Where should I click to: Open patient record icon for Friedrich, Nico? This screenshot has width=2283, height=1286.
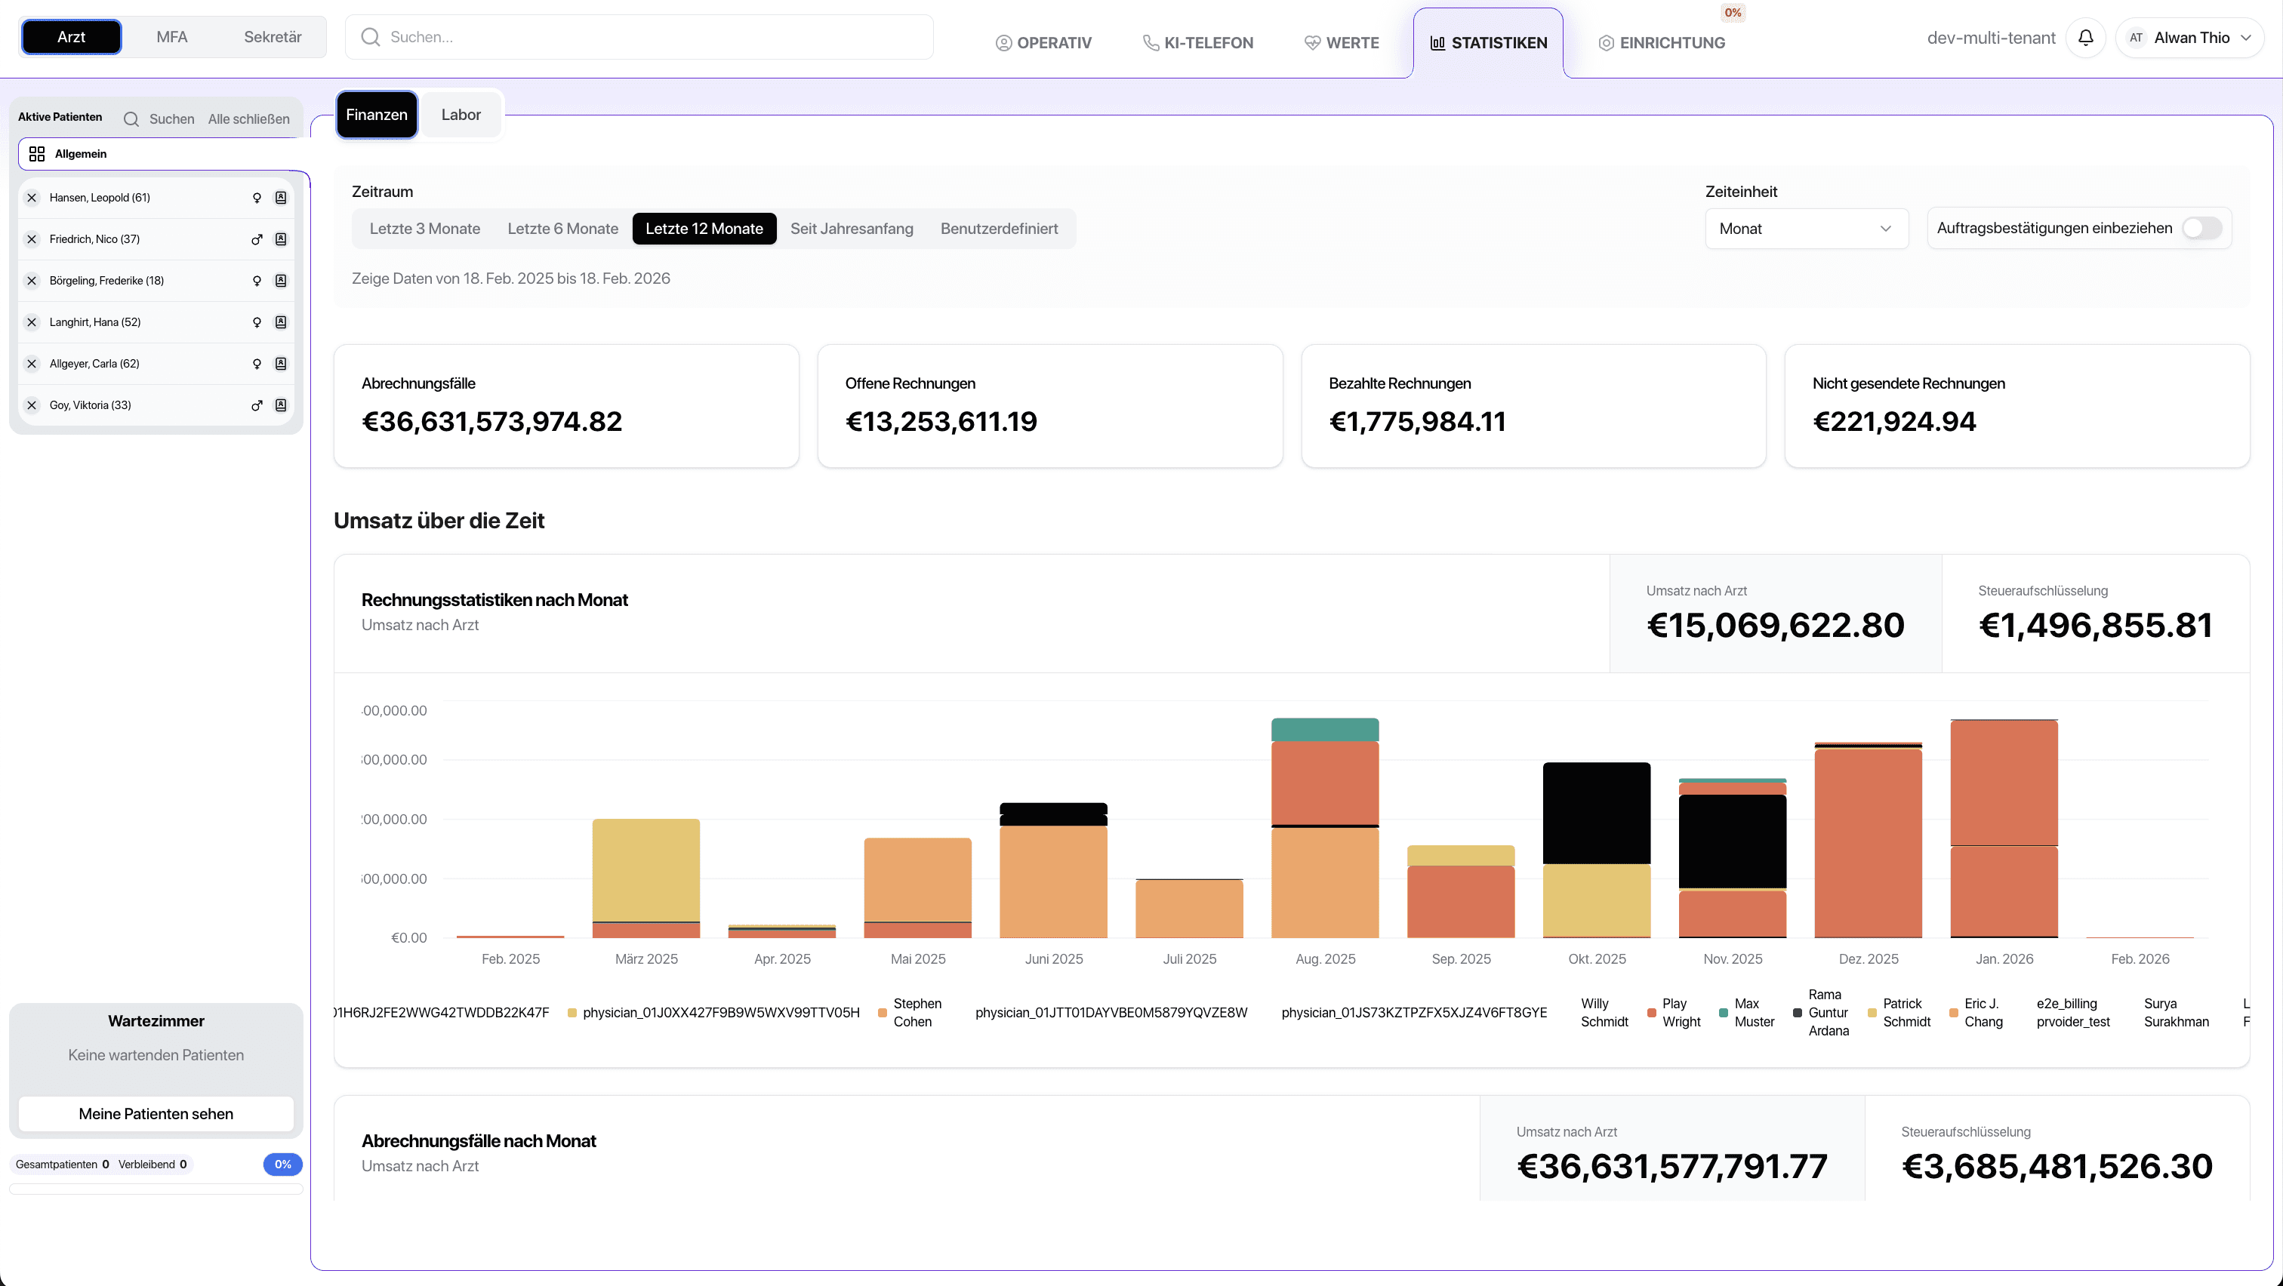tap(281, 239)
